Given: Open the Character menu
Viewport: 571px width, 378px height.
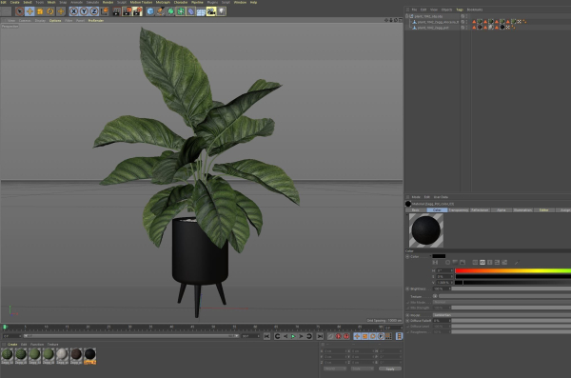Looking at the screenshot, I should tap(181, 2).
